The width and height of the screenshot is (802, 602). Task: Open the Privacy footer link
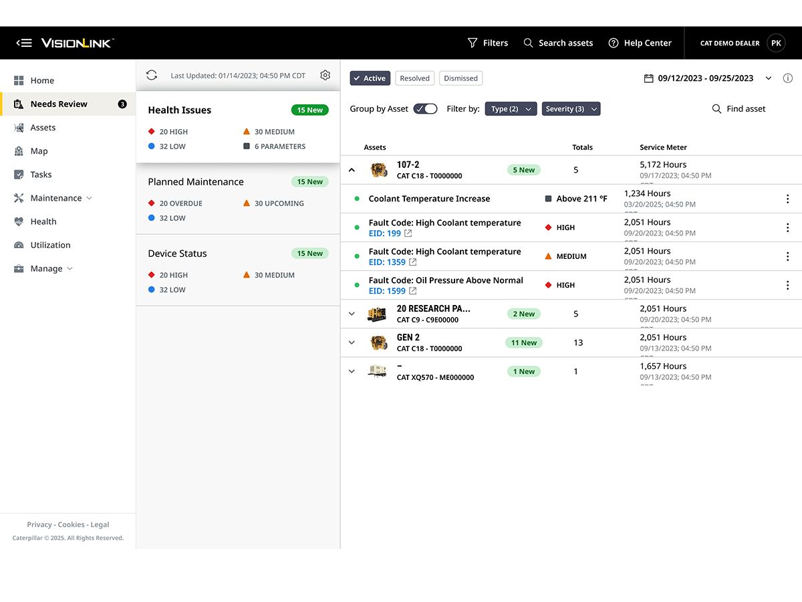pos(39,524)
